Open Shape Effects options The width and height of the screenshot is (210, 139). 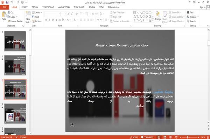(x=176, y=21)
